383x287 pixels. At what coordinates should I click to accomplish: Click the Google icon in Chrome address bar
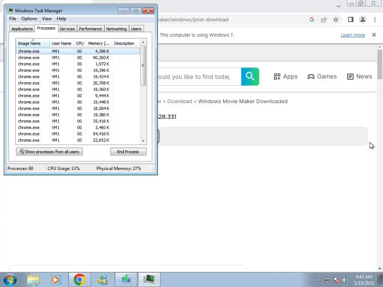pyautogui.click(x=312, y=19)
